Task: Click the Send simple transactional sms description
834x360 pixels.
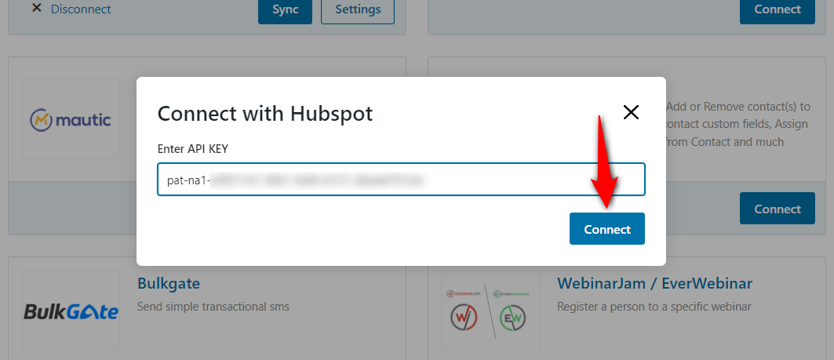Action: [213, 306]
